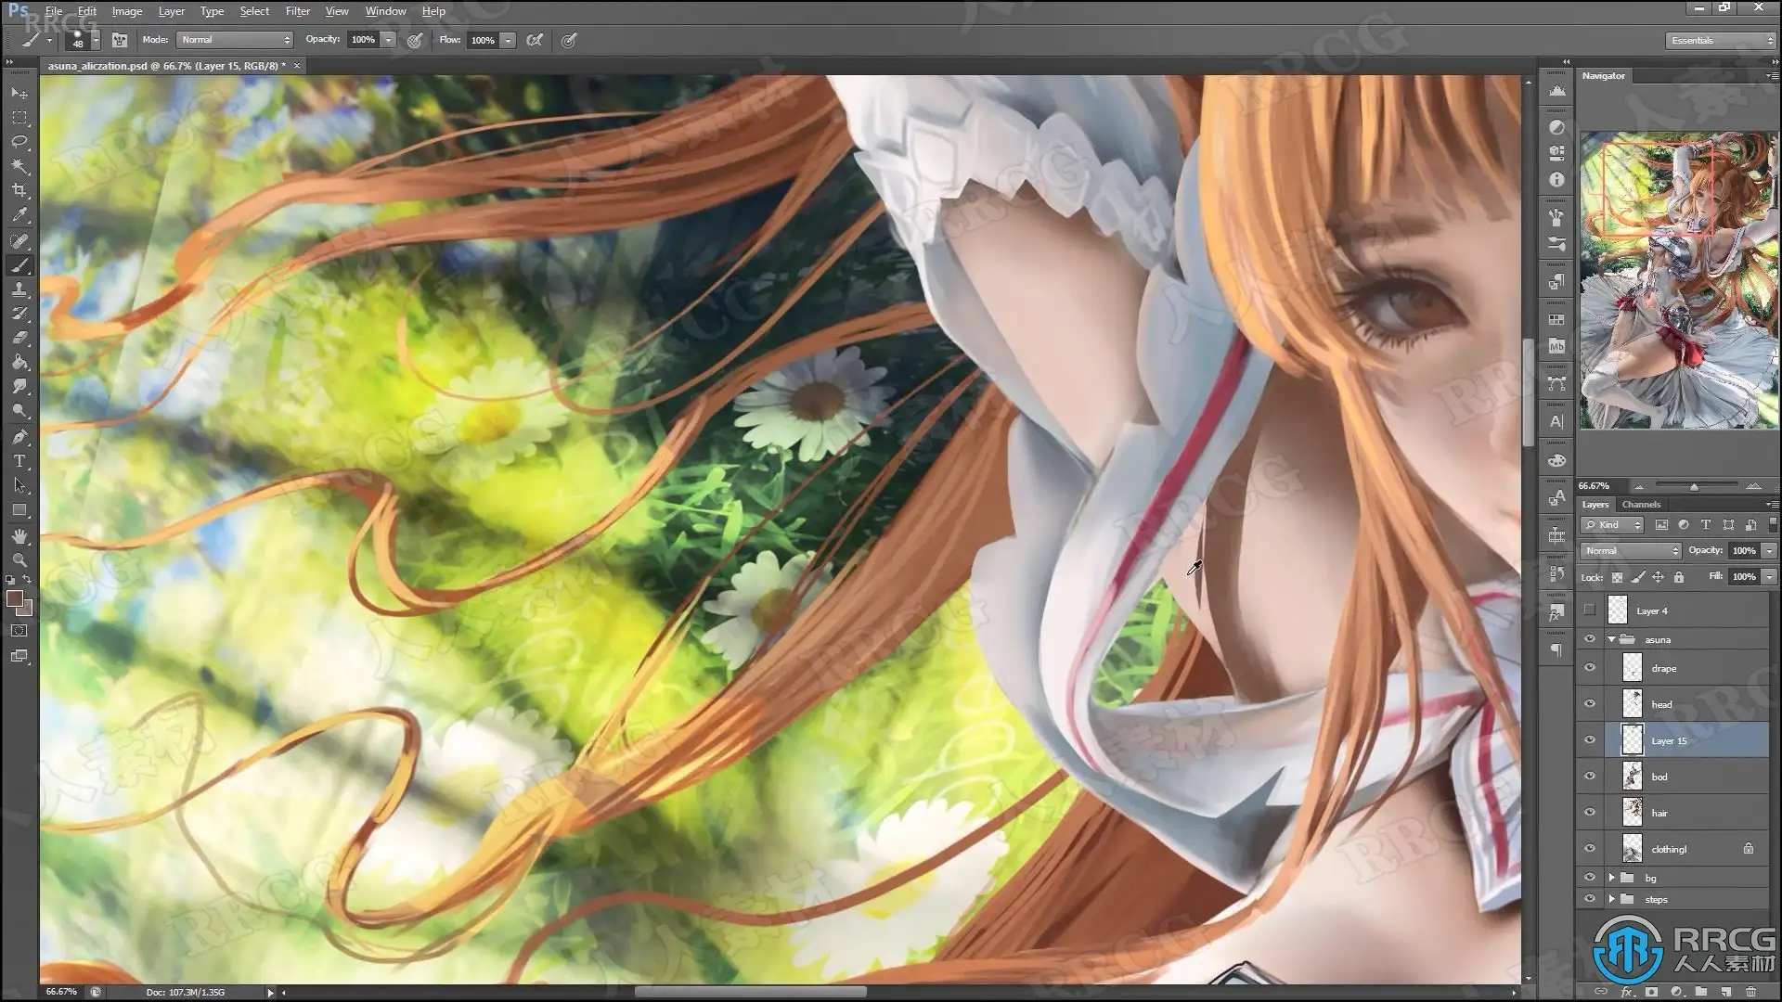Hide the drape layer
The image size is (1782, 1002).
pyautogui.click(x=1590, y=668)
